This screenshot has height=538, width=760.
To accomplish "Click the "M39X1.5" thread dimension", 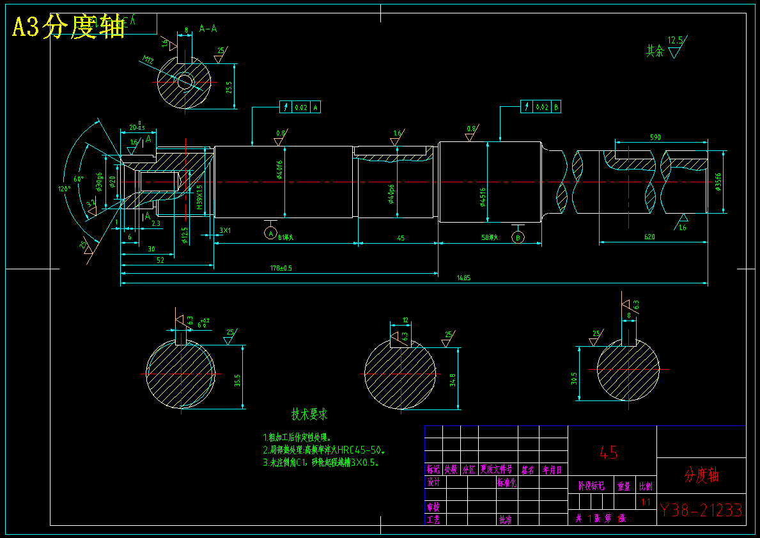I will [x=199, y=197].
